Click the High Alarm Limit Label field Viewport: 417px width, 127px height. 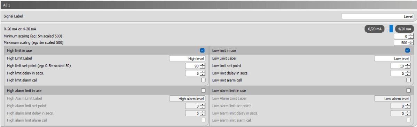click(187, 98)
